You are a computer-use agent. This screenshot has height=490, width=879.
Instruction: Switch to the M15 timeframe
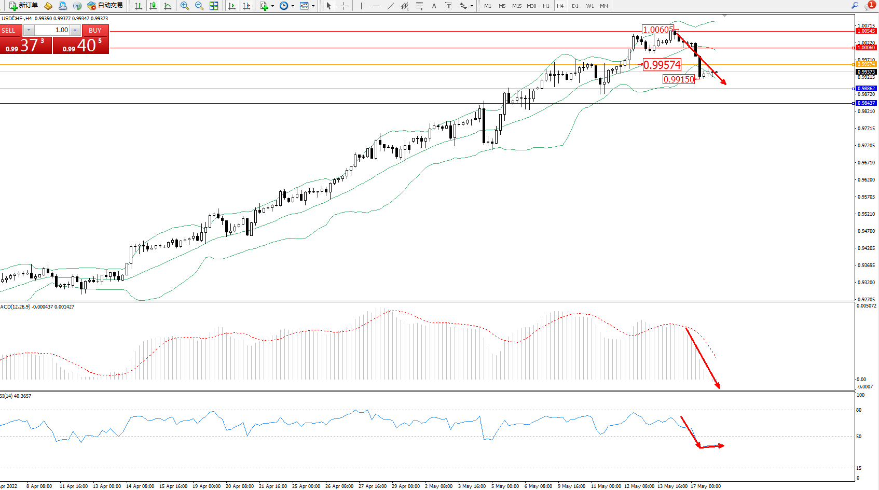point(517,6)
